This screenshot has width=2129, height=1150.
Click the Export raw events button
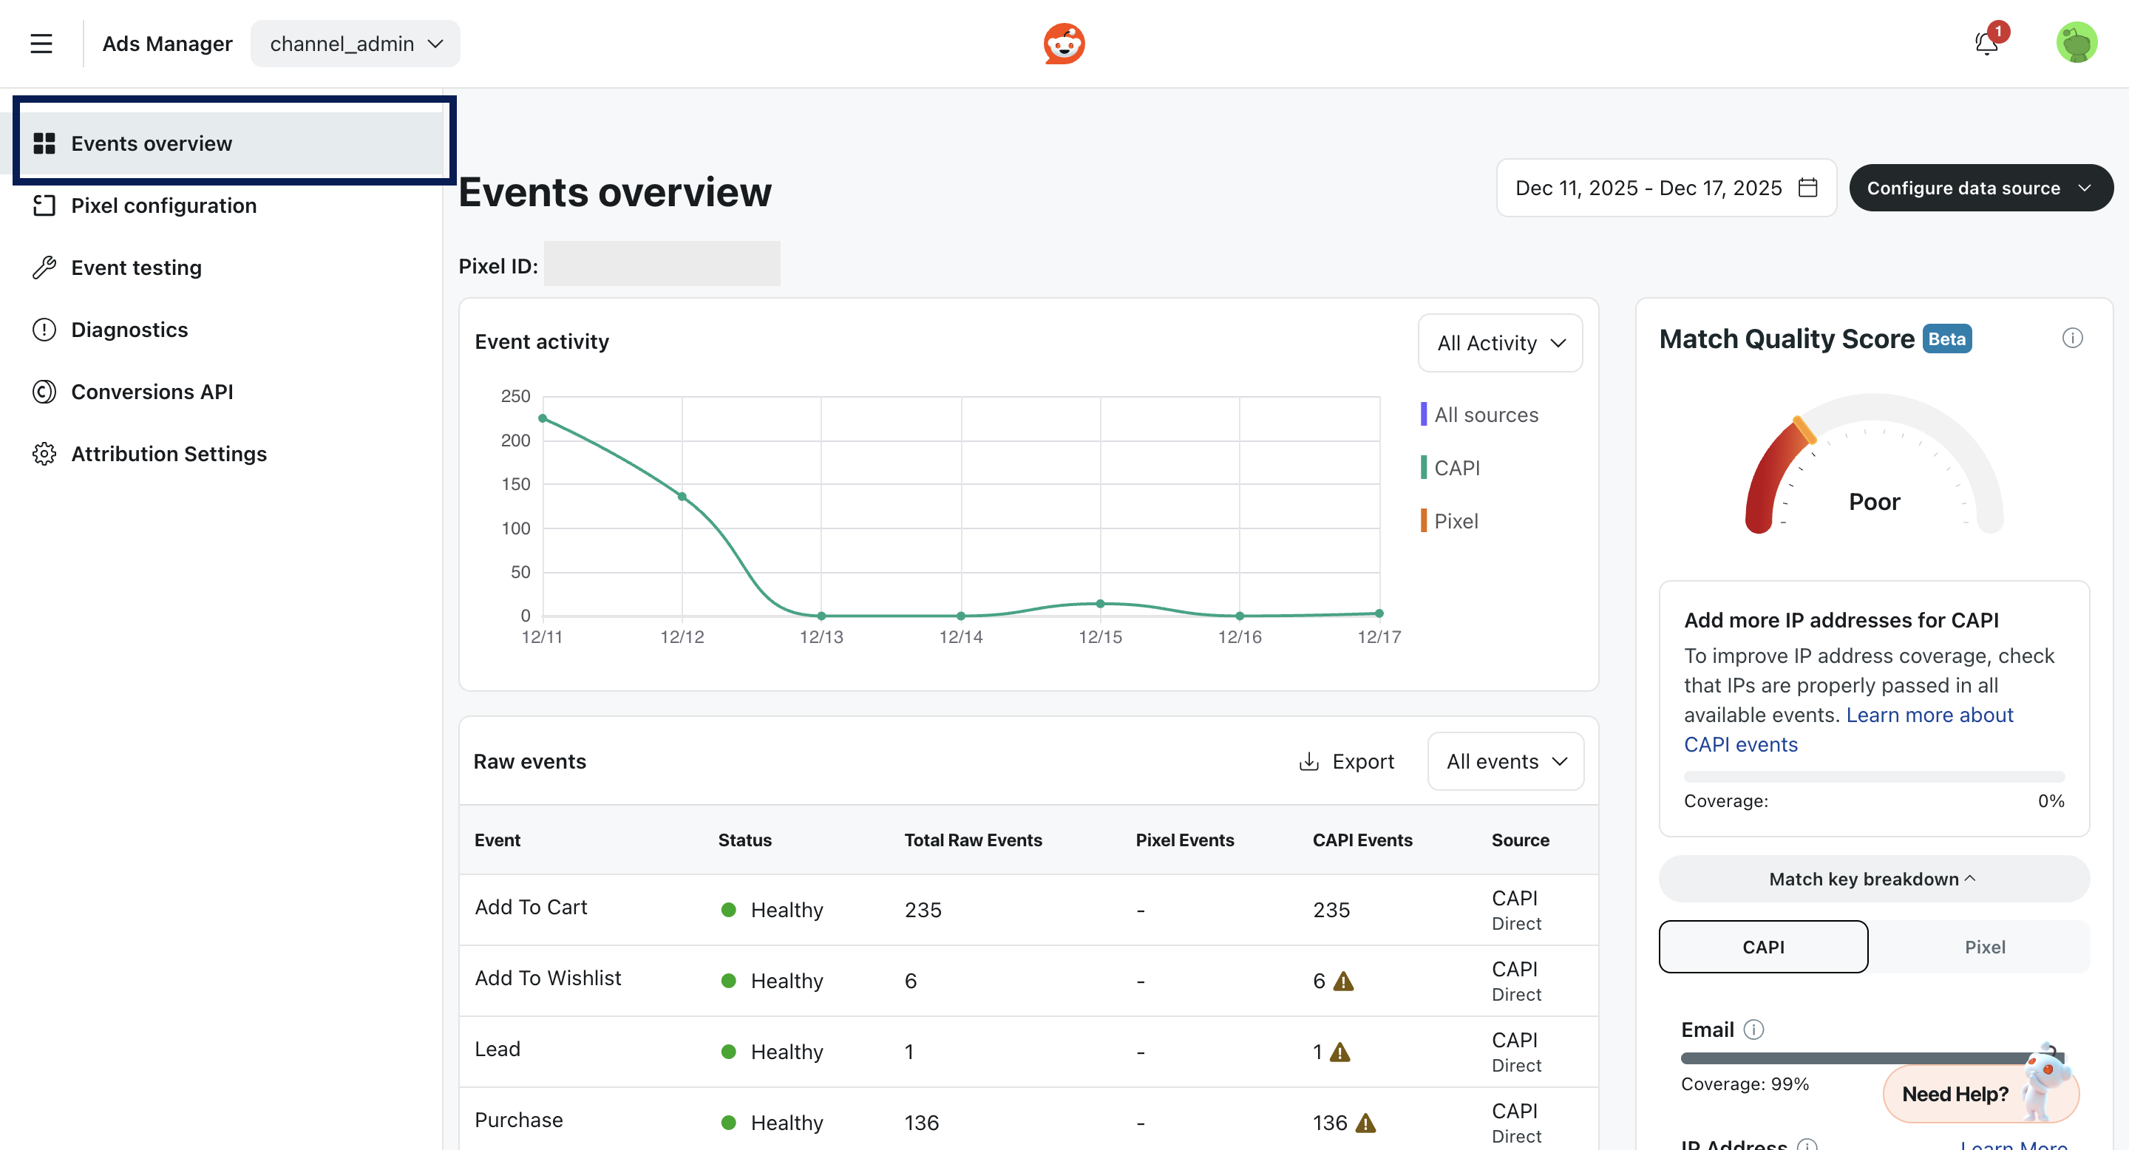pos(1347,762)
